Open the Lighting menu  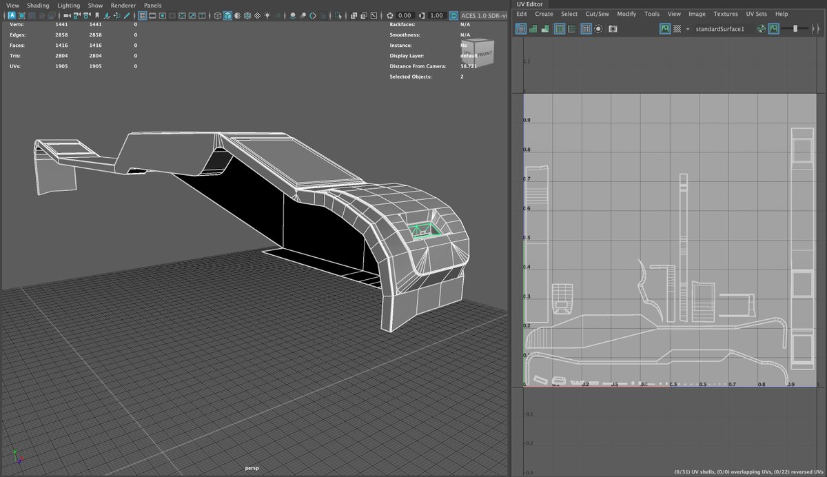69,5
